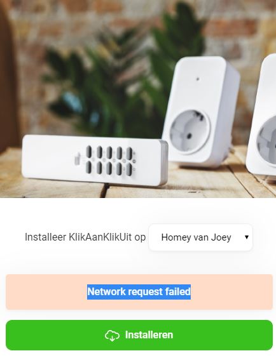Click the cloud download icon
Image resolution: width=276 pixels, height=358 pixels.
tap(112, 335)
